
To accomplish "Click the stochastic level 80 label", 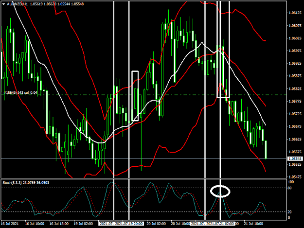I will pos(290,188).
